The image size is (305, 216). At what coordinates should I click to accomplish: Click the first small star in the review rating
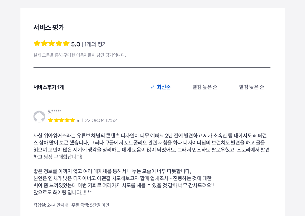coord(51,120)
